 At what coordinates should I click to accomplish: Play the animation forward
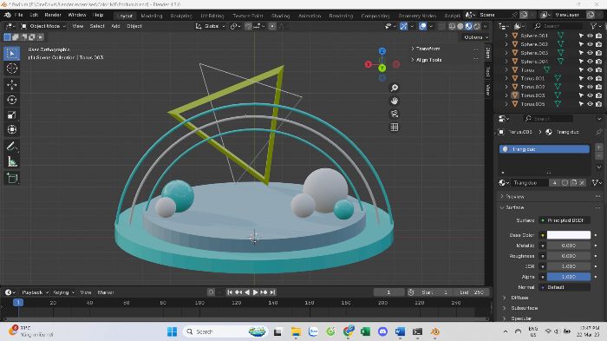click(255, 292)
